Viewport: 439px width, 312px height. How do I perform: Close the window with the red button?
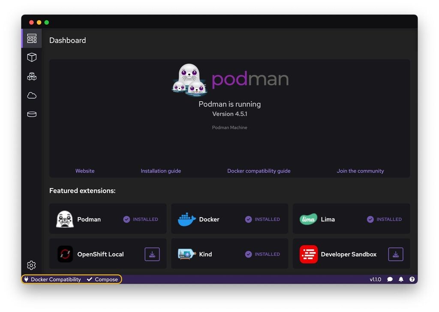coord(31,22)
